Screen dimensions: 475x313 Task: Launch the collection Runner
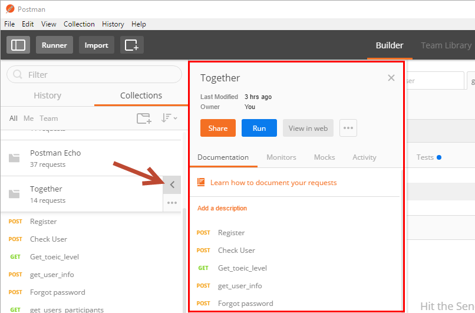[54, 45]
